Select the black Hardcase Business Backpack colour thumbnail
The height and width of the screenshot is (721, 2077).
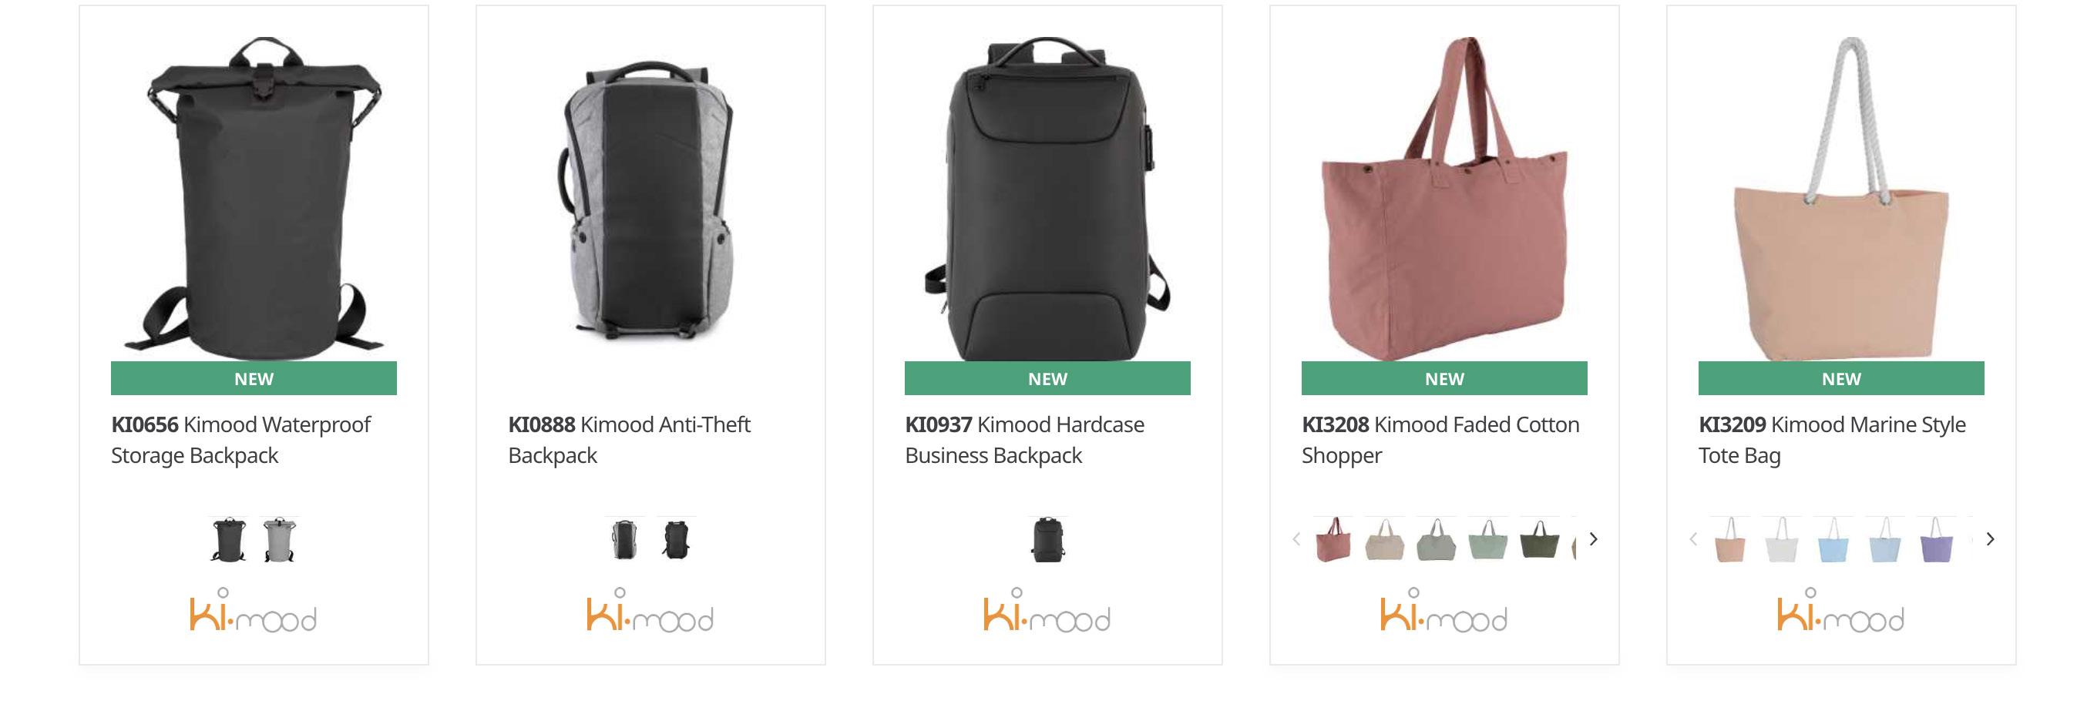pos(1047,540)
